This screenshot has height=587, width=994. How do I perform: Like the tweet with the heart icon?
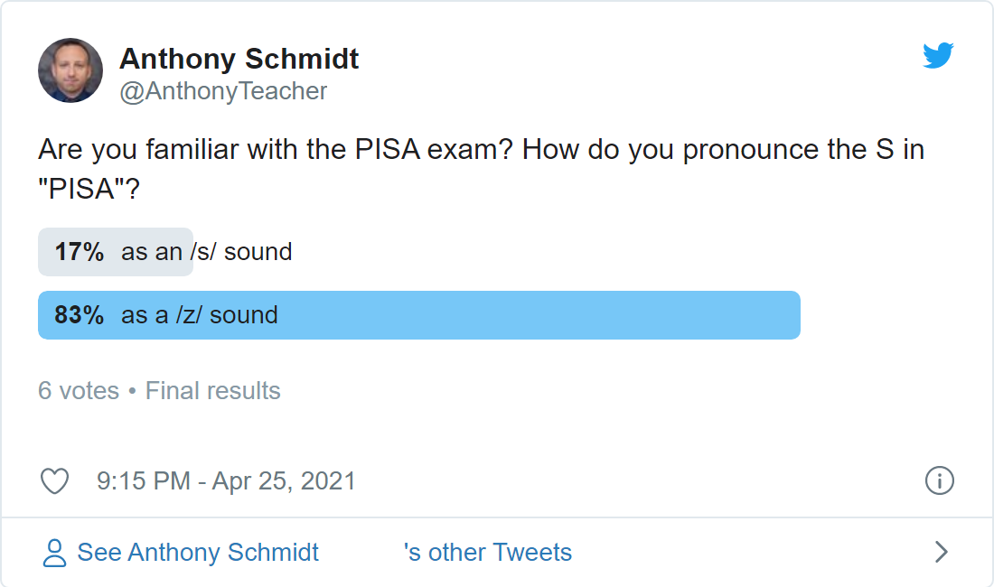(54, 480)
